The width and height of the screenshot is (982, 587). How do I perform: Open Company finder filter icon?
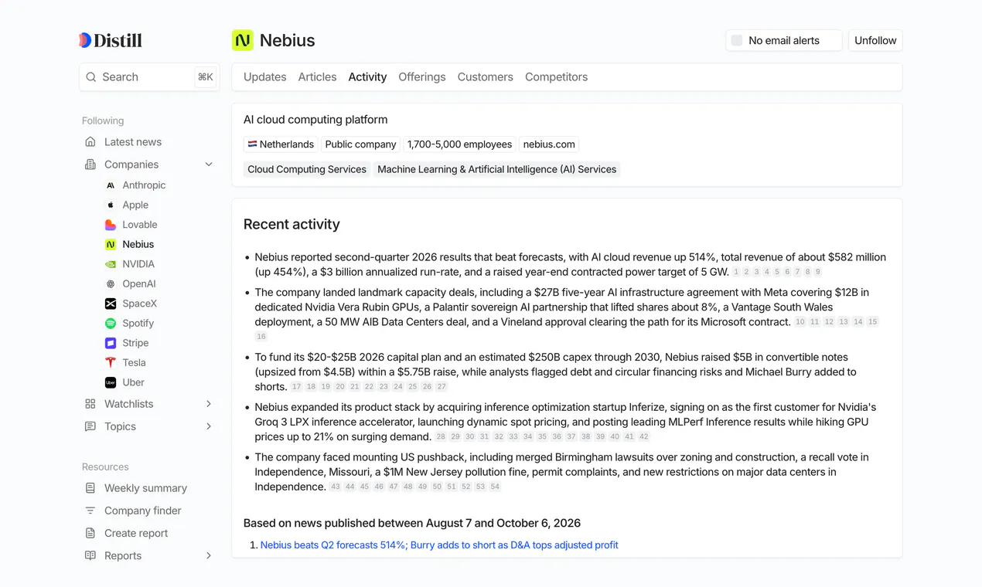[x=90, y=511]
